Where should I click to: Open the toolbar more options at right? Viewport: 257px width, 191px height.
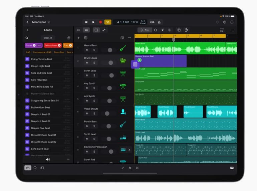pyautogui.click(x=232, y=30)
